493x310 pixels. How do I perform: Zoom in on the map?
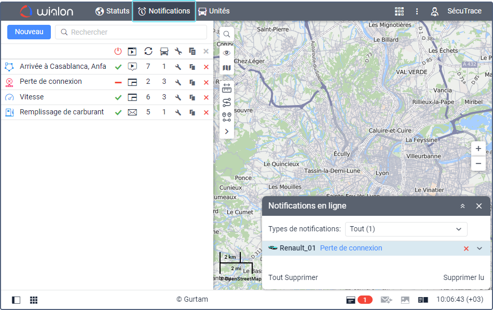pos(478,149)
